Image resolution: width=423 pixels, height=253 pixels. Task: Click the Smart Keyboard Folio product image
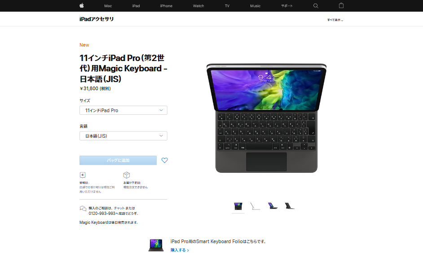click(156, 245)
